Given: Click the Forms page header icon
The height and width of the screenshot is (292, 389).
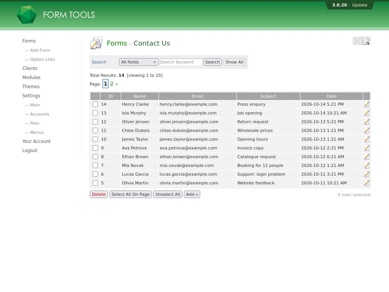Looking at the screenshot, I should pos(96,43).
